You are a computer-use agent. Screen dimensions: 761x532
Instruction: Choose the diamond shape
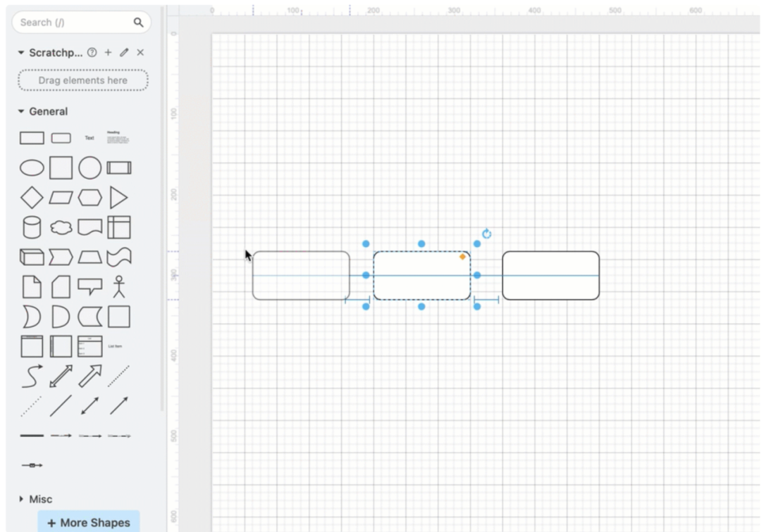[x=32, y=198]
